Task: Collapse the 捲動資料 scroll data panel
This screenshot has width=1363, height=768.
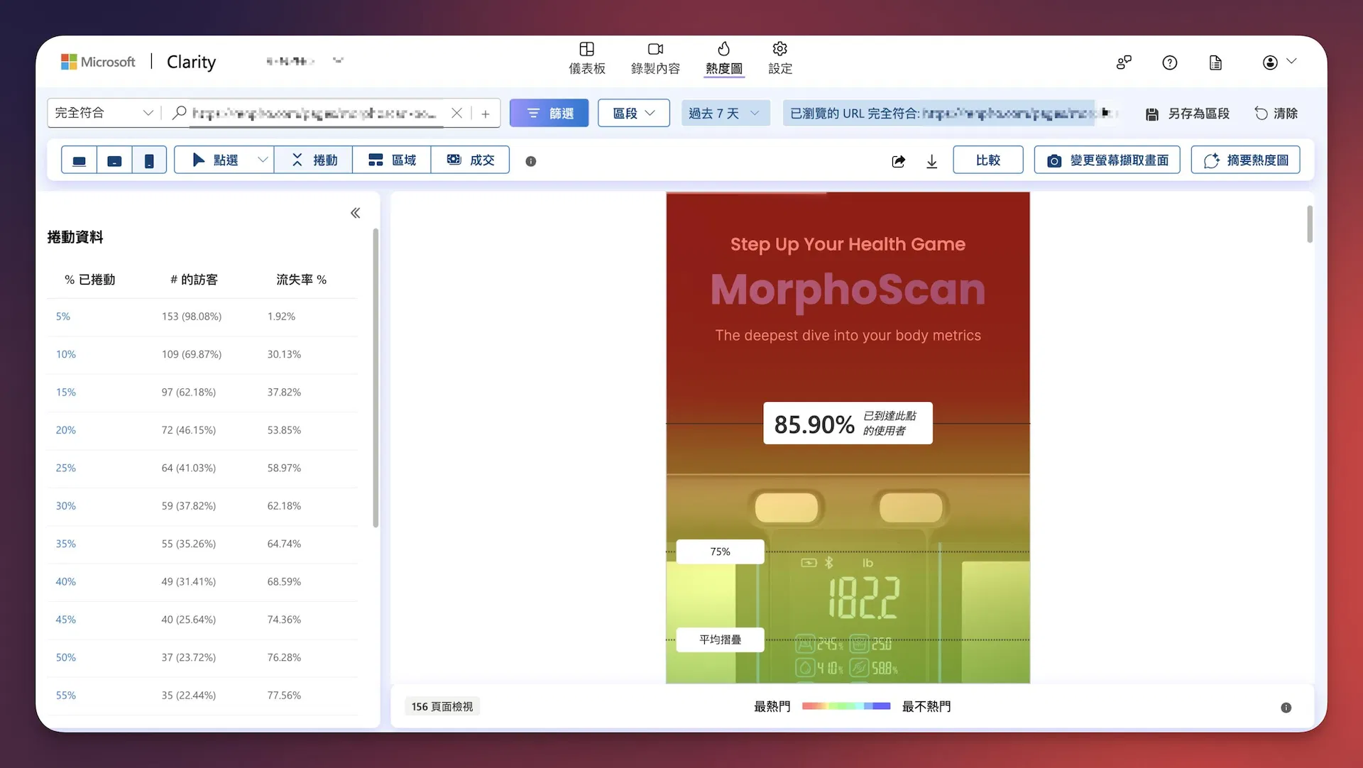Action: point(355,213)
